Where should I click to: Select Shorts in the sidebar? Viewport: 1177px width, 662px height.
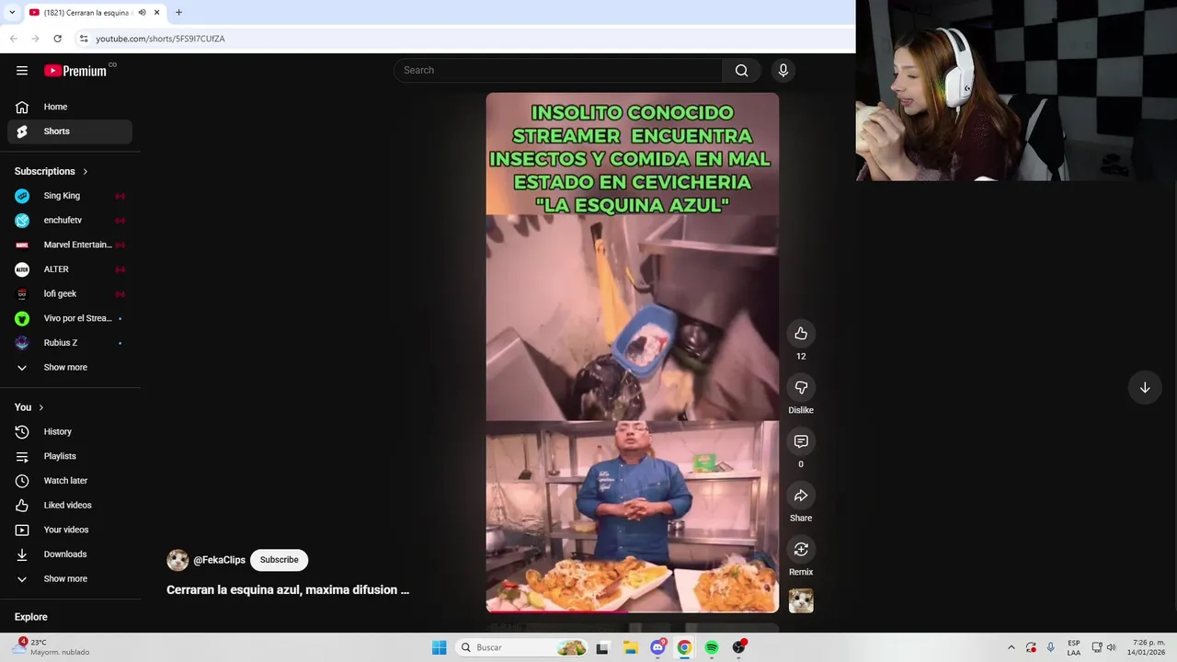70,131
